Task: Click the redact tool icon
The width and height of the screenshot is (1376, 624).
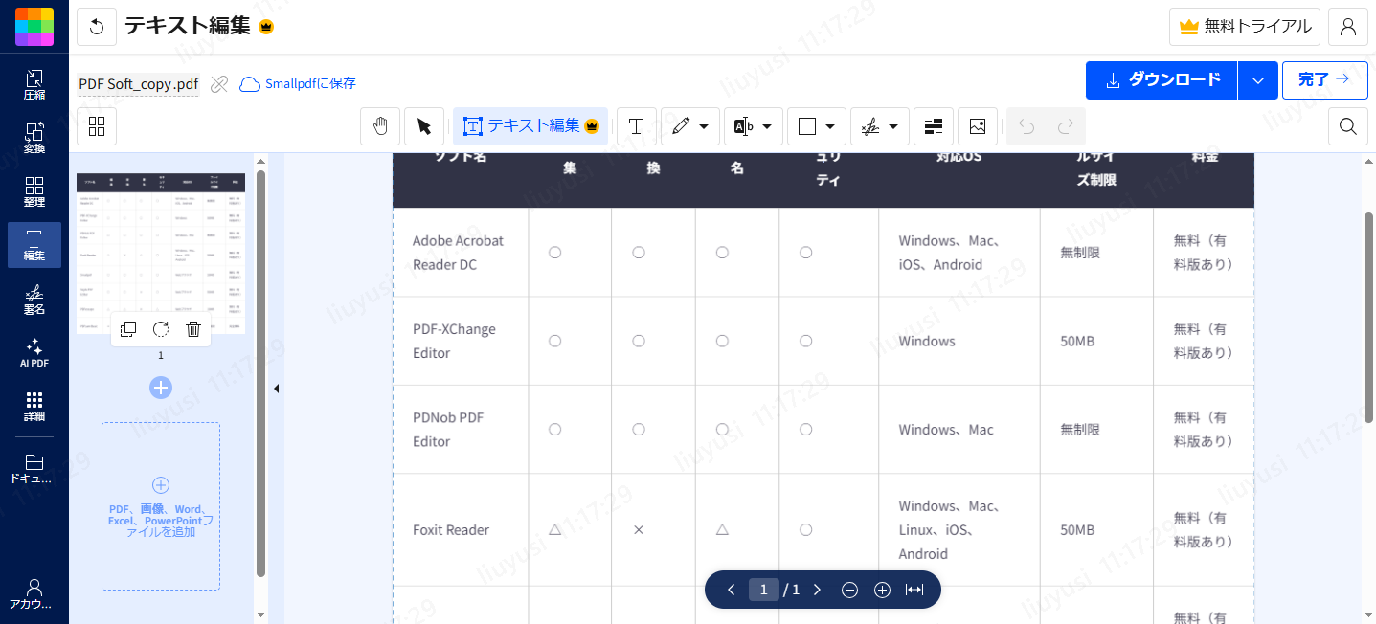Action: (x=934, y=126)
